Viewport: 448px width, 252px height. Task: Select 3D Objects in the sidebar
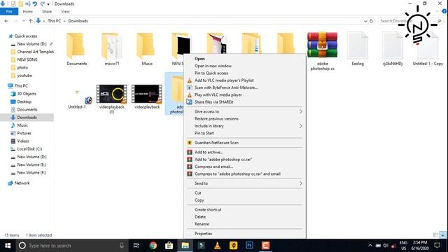[27, 94]
